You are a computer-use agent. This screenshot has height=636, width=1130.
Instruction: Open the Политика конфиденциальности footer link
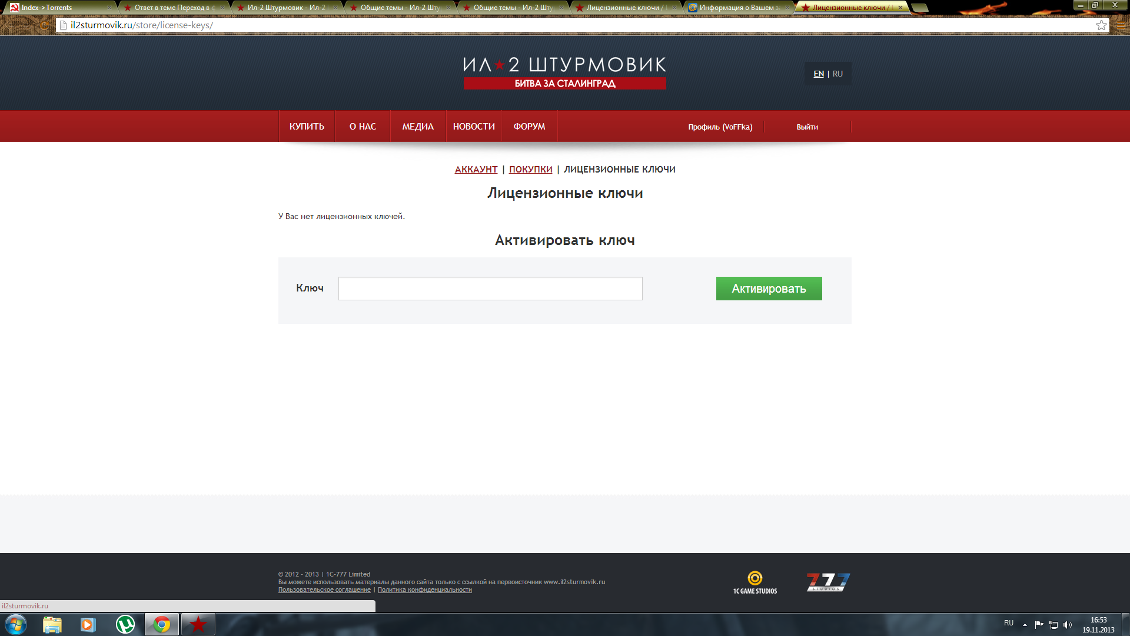coord(424,590)
